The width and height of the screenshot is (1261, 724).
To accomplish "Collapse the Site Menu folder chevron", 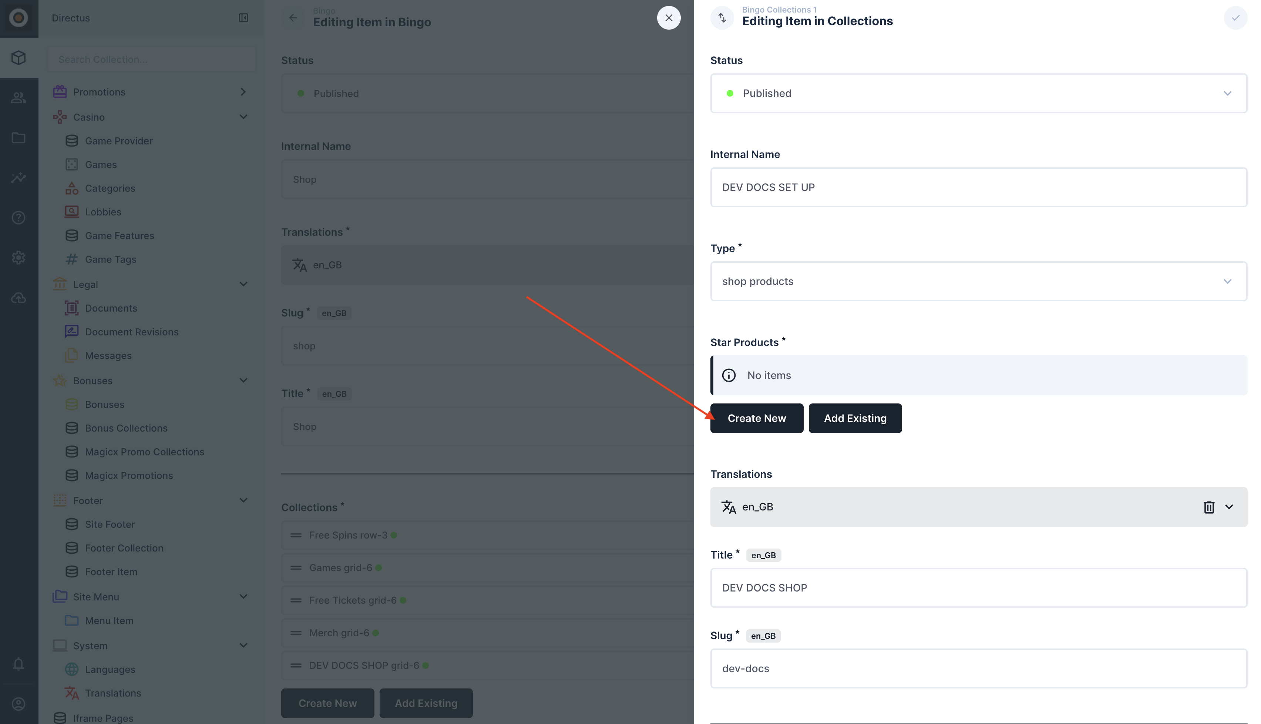I will tap(243, 597).
